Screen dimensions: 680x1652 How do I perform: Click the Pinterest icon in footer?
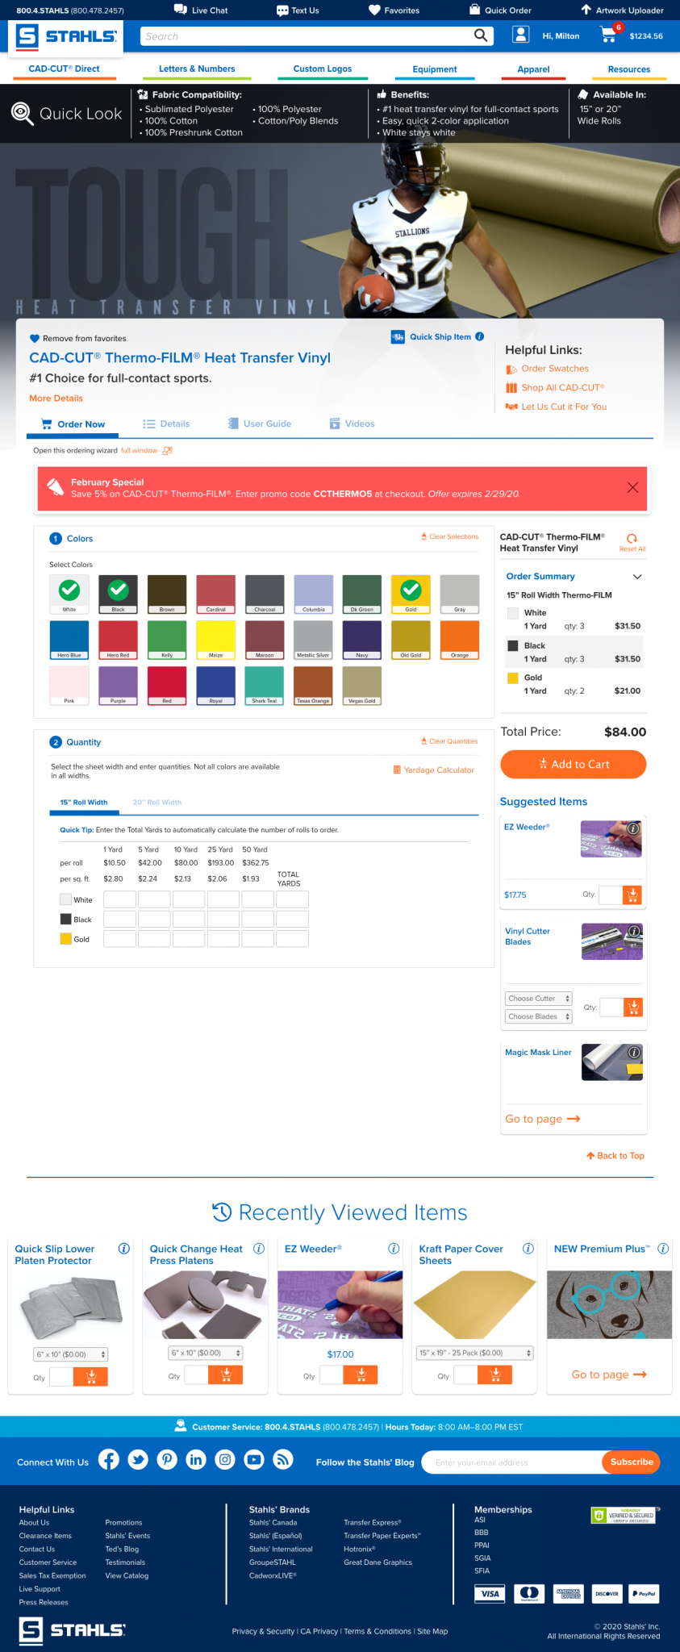[x=167, y=1459]
